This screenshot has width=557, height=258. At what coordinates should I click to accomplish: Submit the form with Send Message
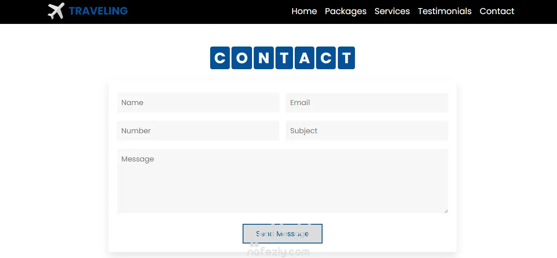pyautogui.click(x=282, y=234)
